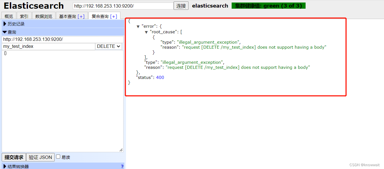Toggle the 易读 checkbox
384x169 pixels.
click(x=58, y=157)
